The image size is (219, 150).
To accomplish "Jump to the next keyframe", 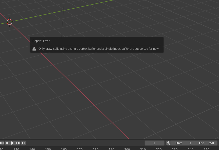I will click(18, 143).
